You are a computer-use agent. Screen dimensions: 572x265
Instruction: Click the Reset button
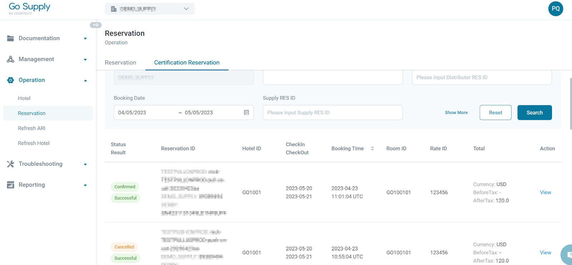pos(495,112)
